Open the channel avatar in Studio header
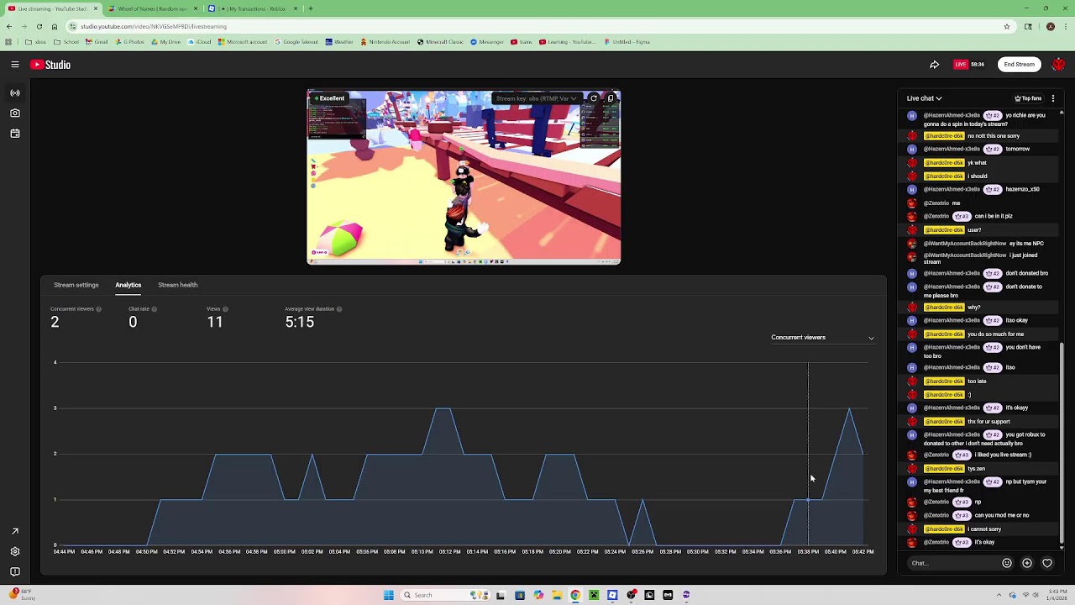 click(1058, 65)
